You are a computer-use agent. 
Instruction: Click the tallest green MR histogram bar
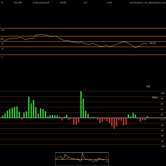pos(81,105)
